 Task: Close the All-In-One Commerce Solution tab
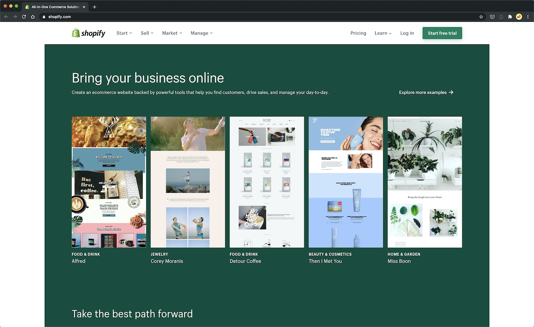click(x=84, y=7)
